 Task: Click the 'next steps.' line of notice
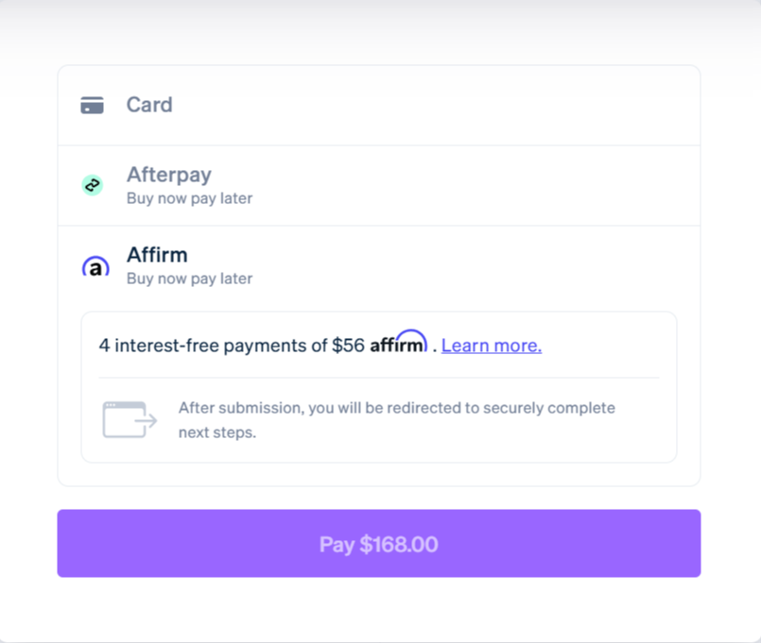[216, 432]
